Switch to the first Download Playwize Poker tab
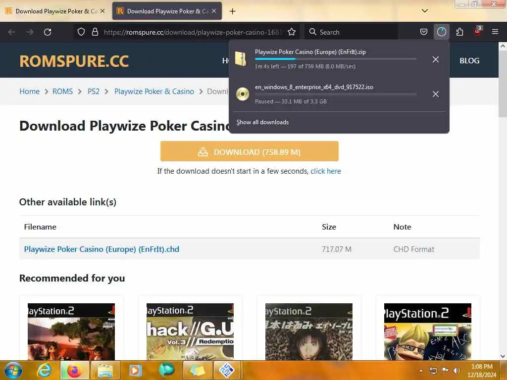 [55, 11]
